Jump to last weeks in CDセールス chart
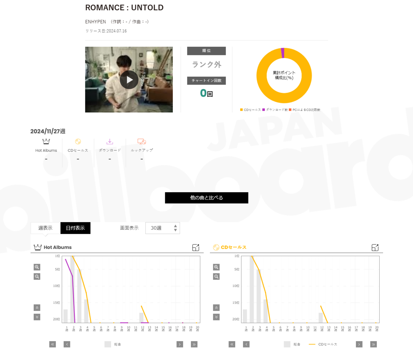413x348 pixels. [373, 344]
